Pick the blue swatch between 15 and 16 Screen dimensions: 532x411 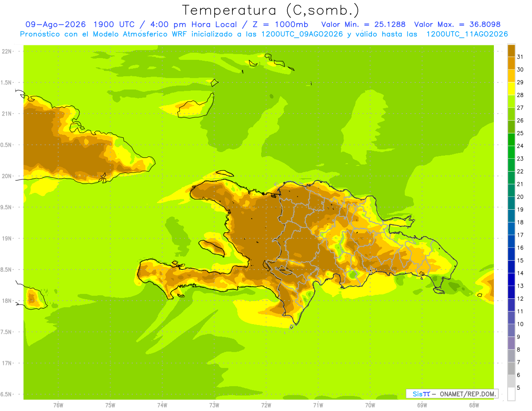(x=511, y=254)
